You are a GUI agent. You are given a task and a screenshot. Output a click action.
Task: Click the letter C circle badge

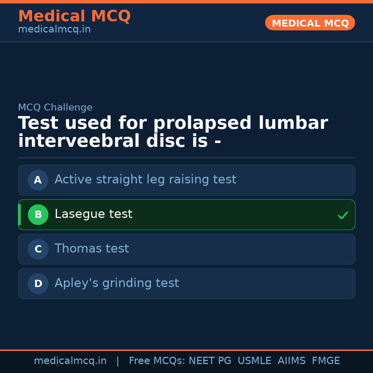point(38,249)
